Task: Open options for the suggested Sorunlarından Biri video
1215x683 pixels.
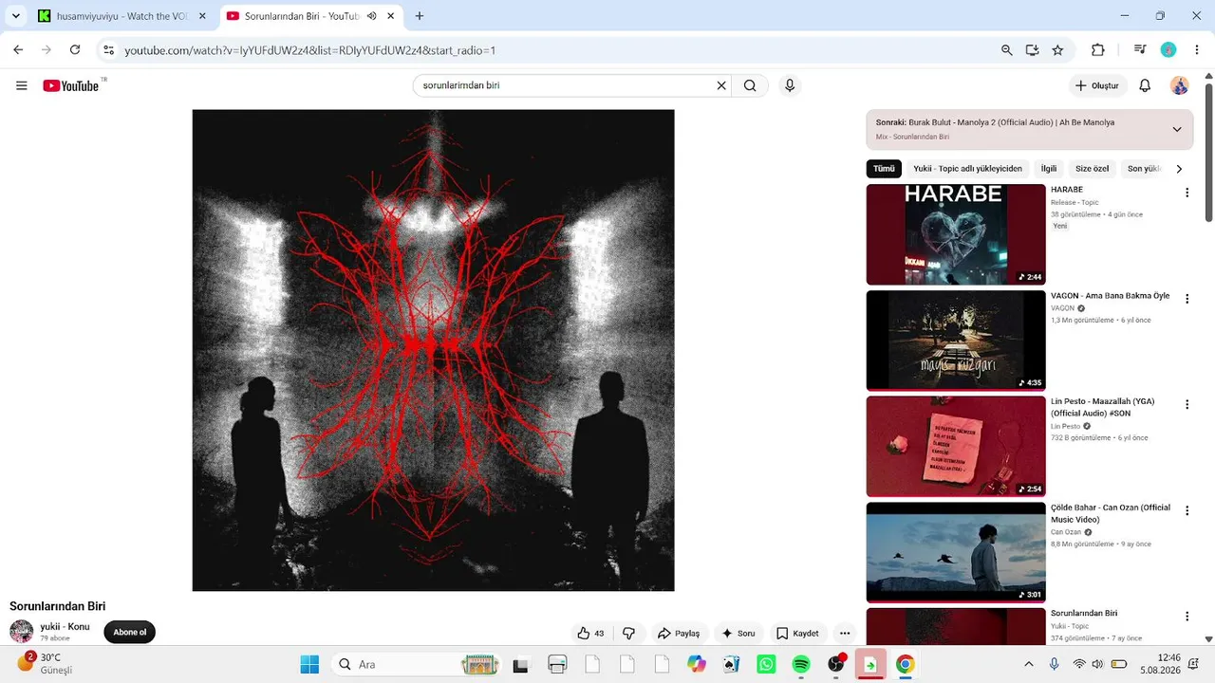Action: point(1187,616)
